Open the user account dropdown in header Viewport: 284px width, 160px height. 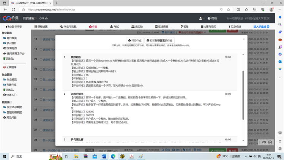[201, 18]
